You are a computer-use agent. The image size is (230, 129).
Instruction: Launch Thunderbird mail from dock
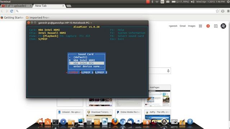130,121
